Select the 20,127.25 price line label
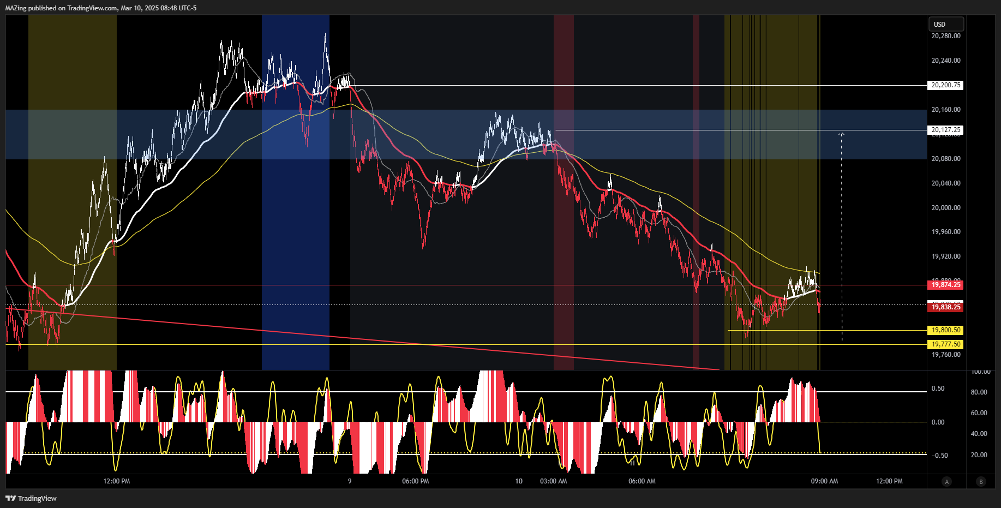 (945, 130)
